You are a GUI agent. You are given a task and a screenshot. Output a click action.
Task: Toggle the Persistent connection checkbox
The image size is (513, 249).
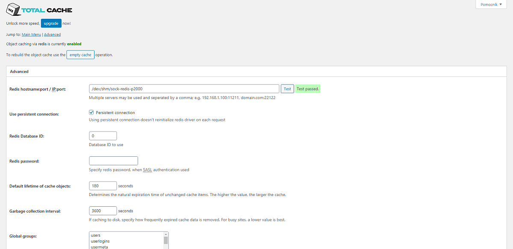tap(91, 113)
